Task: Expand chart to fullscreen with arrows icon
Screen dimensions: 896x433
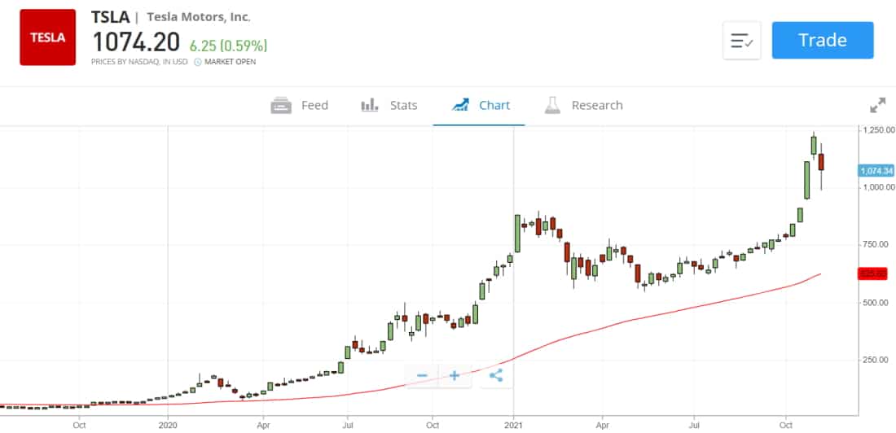Action: point(877,105)
